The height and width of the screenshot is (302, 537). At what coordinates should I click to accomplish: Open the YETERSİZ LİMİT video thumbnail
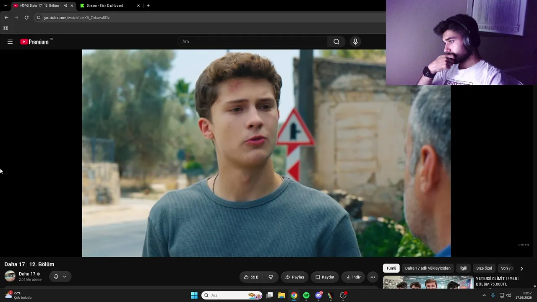428,282
